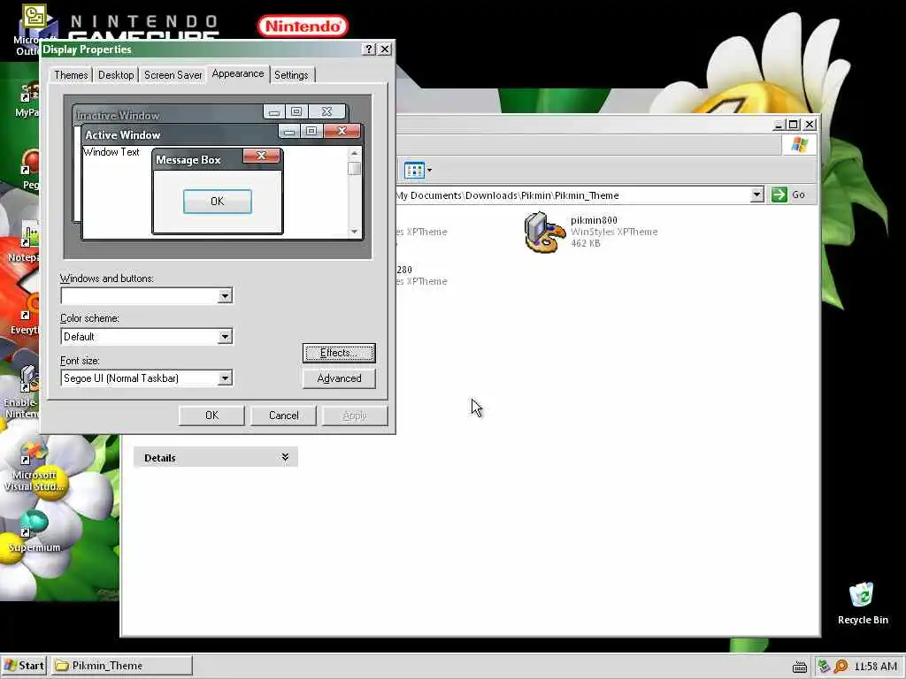Click the preview window scrollbar down arrow
This screenshot has height=679, width=906.
(x=354, y=232)
